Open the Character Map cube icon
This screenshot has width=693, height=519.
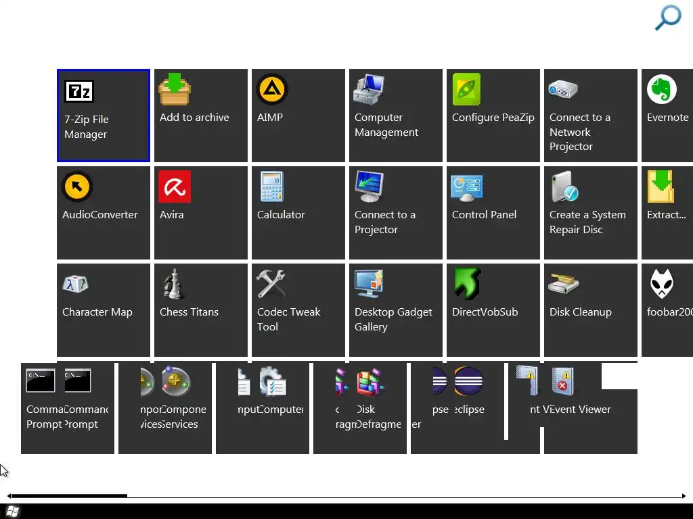tap(76, 284)
